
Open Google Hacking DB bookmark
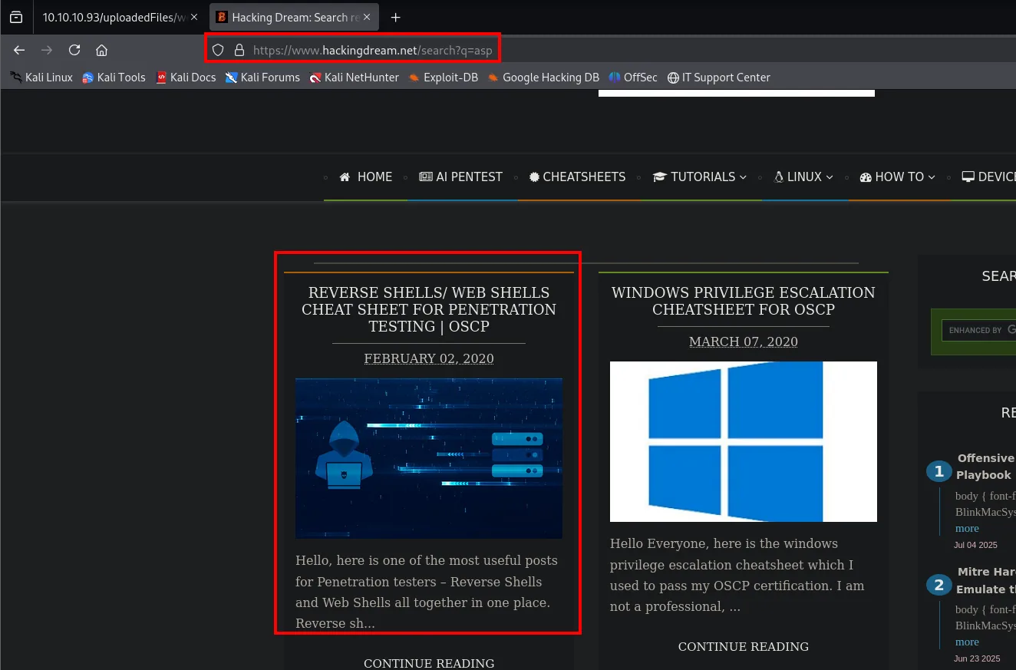(543, 77)
